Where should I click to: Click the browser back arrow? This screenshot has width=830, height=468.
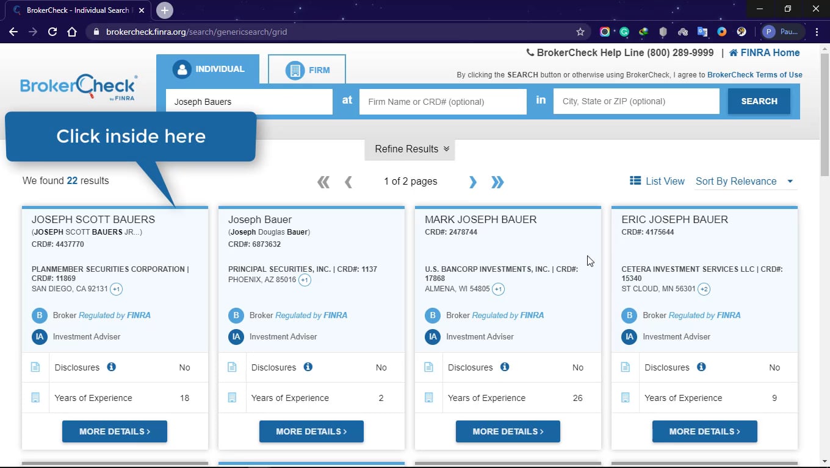coord(13,32)
